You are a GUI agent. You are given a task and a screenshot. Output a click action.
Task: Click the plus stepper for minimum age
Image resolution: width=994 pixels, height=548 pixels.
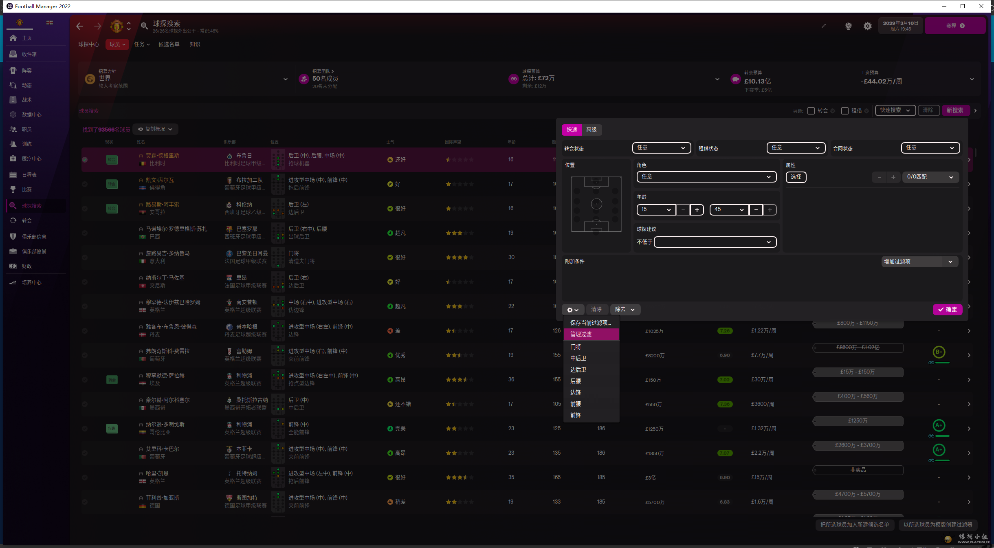point(697,210)
